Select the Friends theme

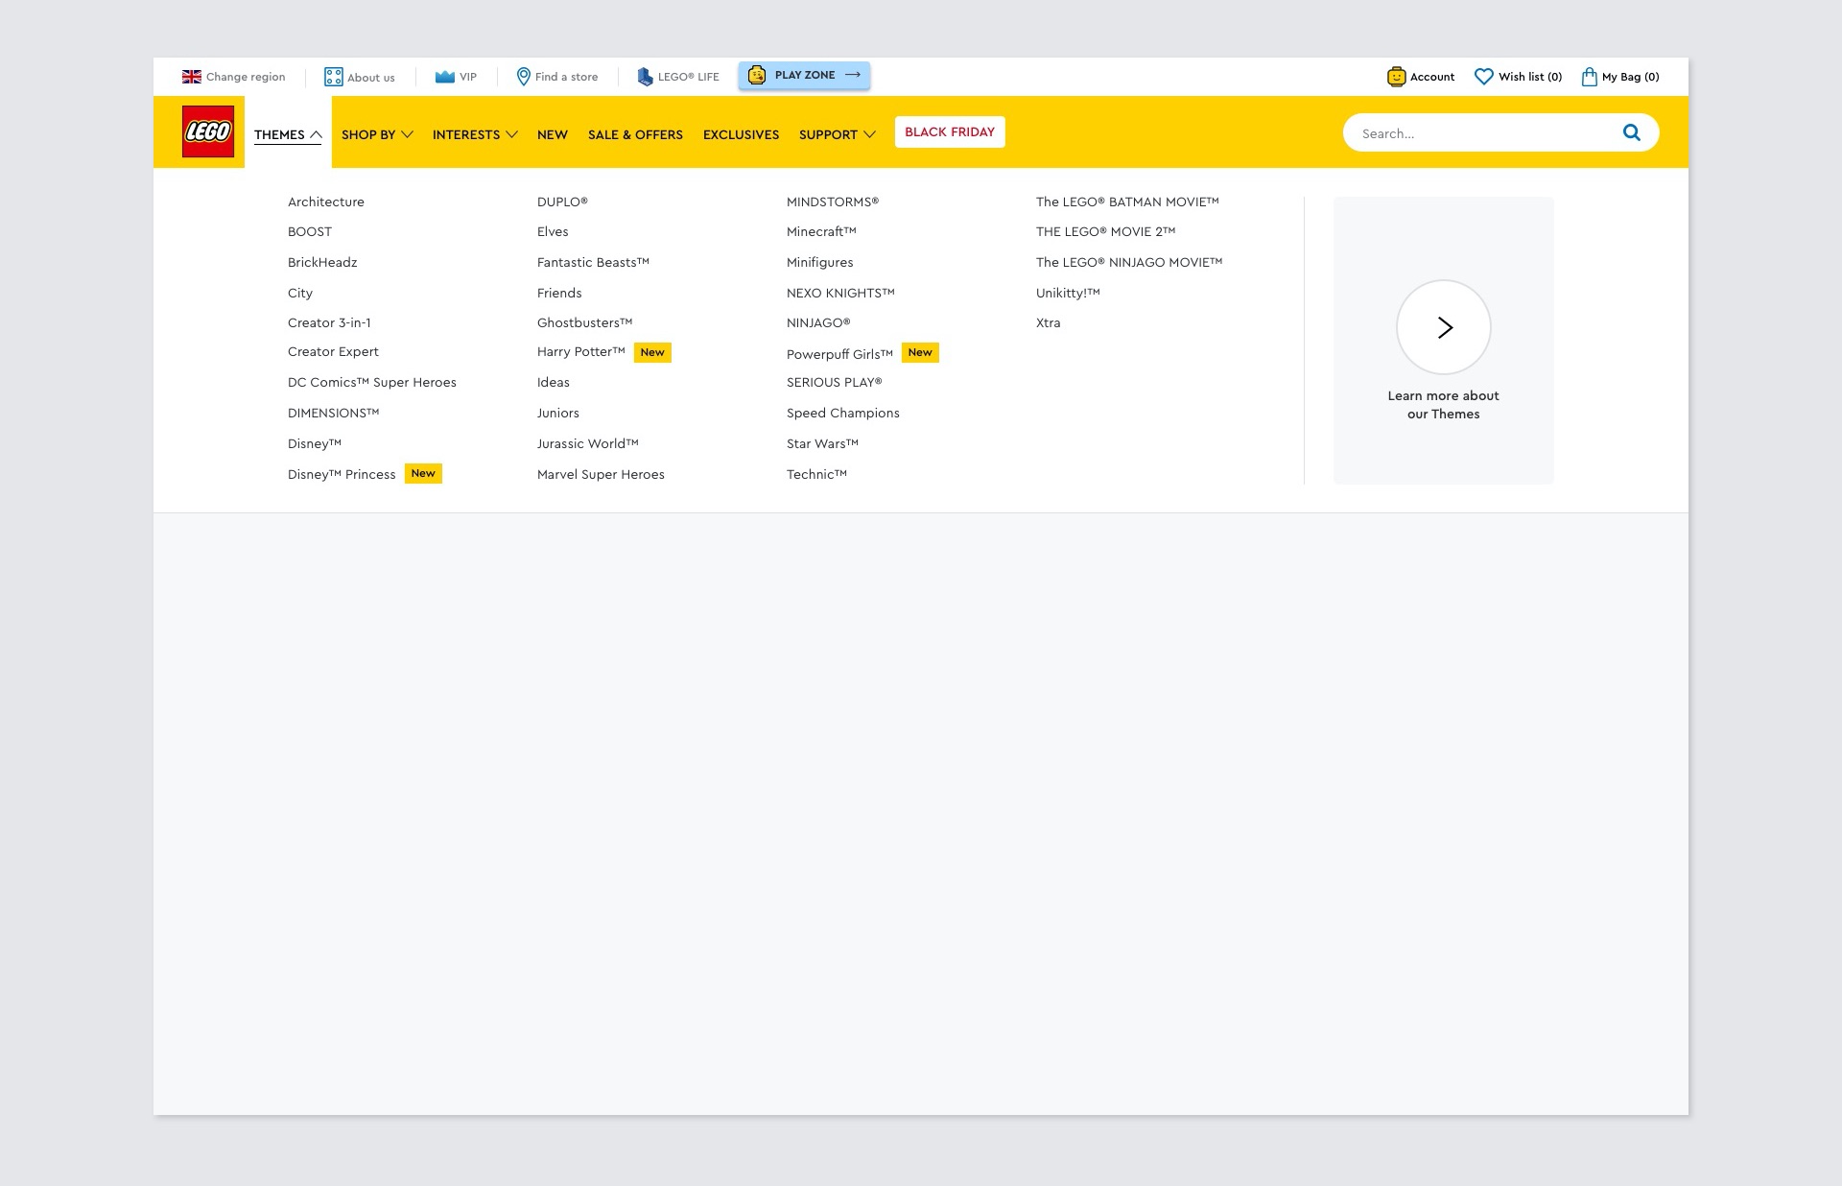pyautogui.click(x=559, y=293)
